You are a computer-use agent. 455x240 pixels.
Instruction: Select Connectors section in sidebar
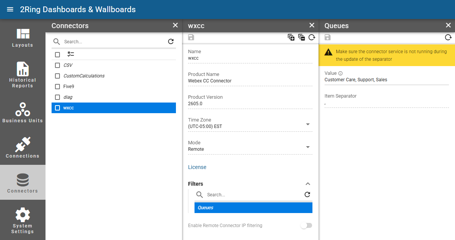pyautogui.click(x=23, y=183)
